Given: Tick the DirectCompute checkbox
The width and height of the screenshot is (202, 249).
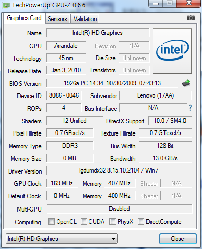Looking at the screenshot, I should (141, 221).
